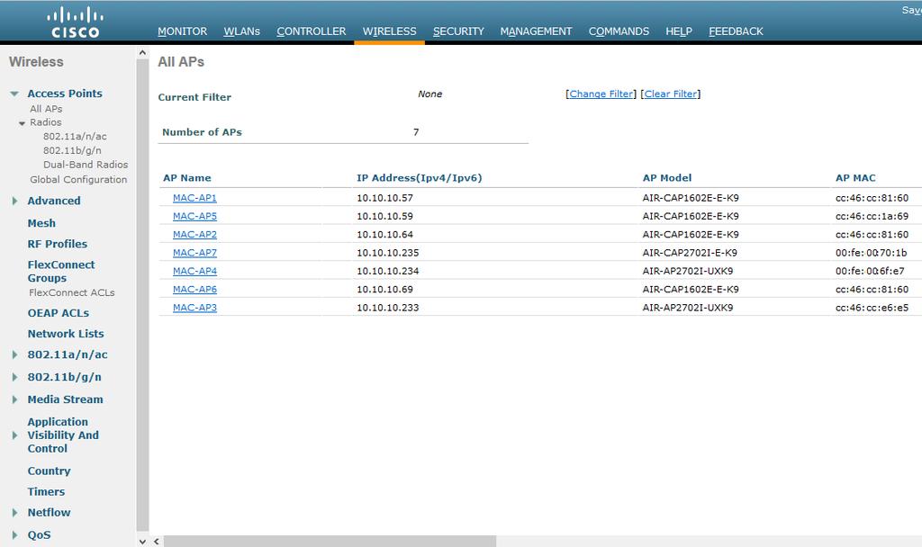The image size is (922, 547).
Task: Select IP address 10.10.10.57
Action: 384,198
